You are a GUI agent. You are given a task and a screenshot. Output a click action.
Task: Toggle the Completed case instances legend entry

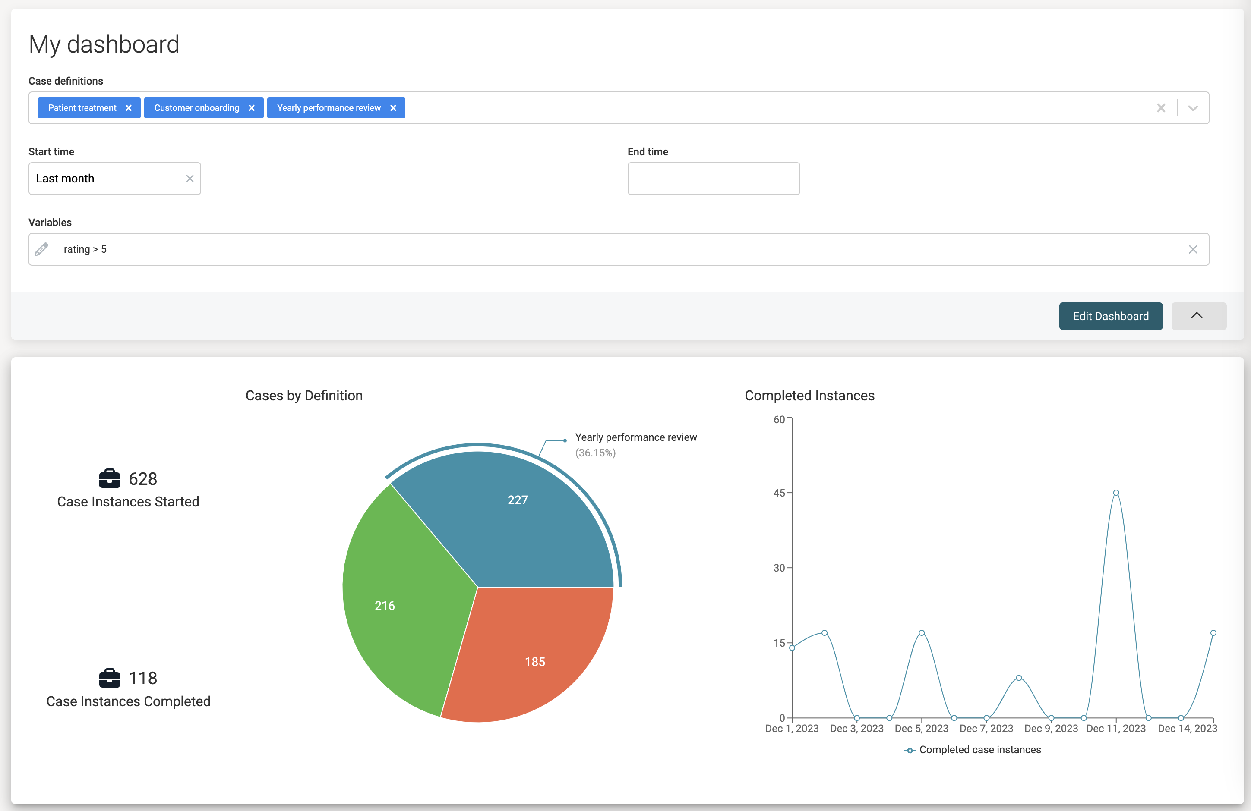[x=973, y=750]
